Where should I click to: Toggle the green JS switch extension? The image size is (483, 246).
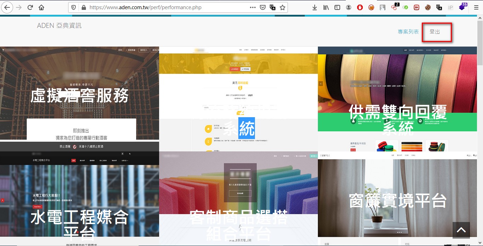(405, 7)
